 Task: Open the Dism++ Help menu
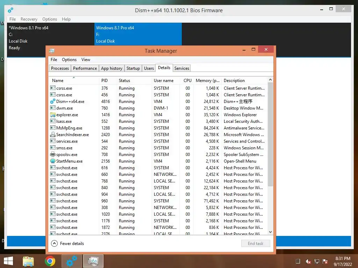pos(66,19)
